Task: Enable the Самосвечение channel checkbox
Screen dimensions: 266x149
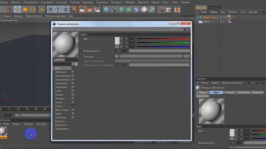Action: pos(73,76)
